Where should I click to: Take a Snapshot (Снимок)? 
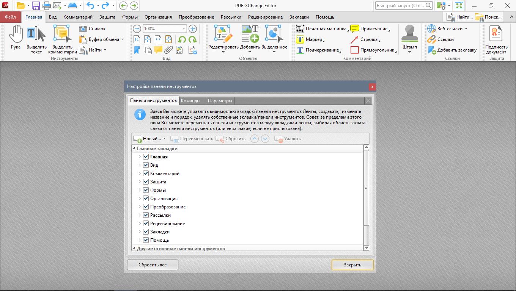click(x=93, y=29)
